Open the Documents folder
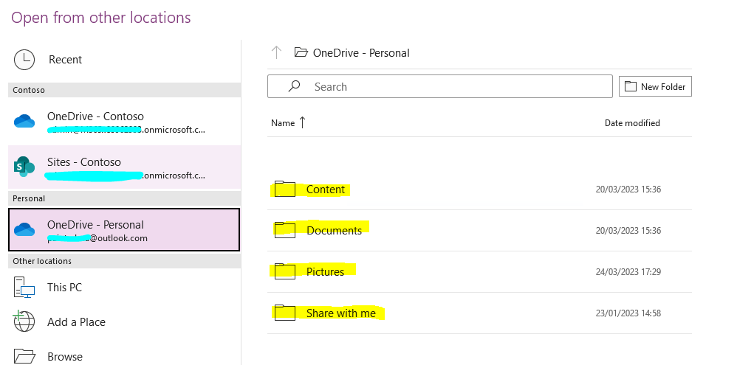Image resolution: width=737 pixels, height=365 pixels. pos(334,231)
